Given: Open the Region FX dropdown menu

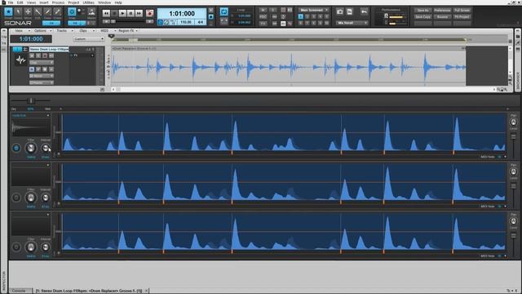Looking at the screenshot, I should click(x=128, y=31).
